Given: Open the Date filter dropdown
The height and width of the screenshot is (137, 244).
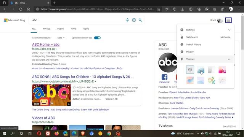Looking at the screenshot, I should tap(61, 38).
